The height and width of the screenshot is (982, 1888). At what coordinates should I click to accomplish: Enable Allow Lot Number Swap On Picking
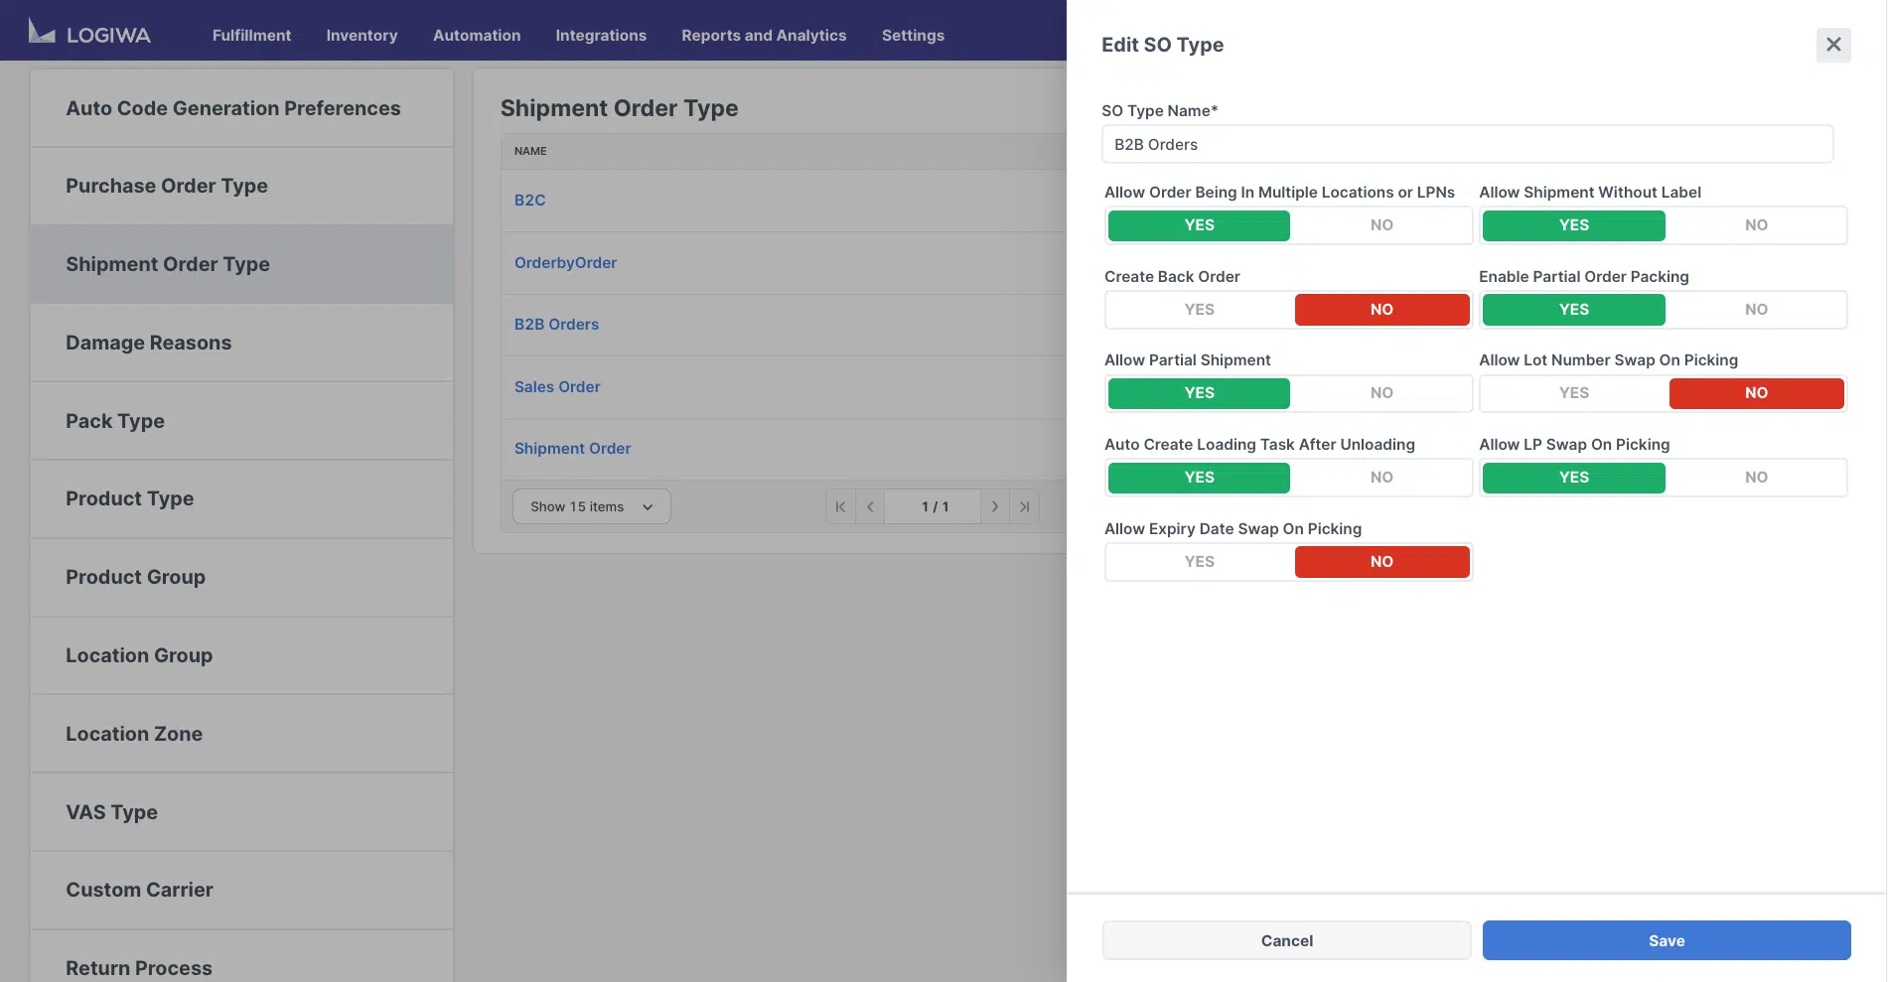point(1572,393)
